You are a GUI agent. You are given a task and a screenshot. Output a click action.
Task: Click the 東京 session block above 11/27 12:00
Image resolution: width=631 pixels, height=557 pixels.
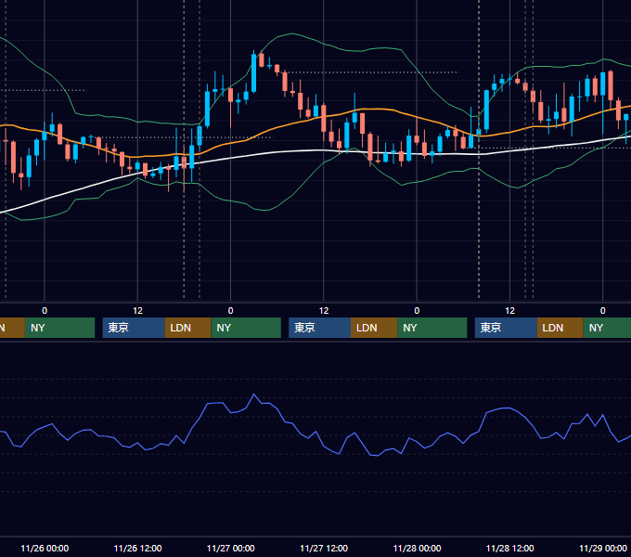point(319,328)
